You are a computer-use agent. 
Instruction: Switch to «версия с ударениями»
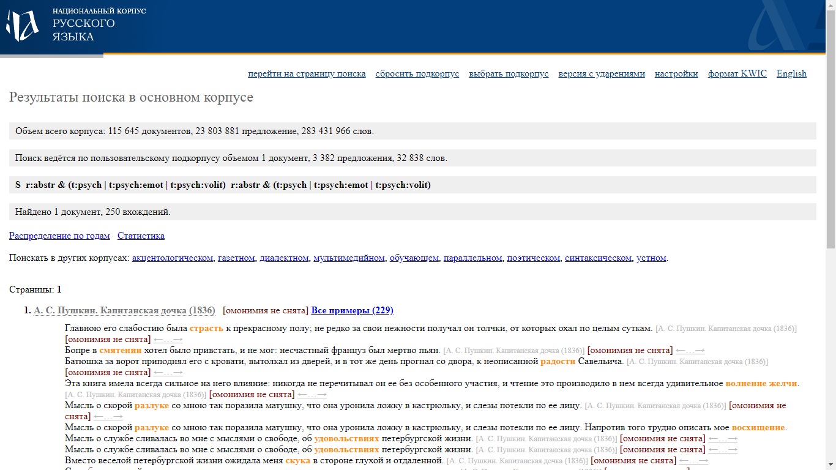[601, 73]
